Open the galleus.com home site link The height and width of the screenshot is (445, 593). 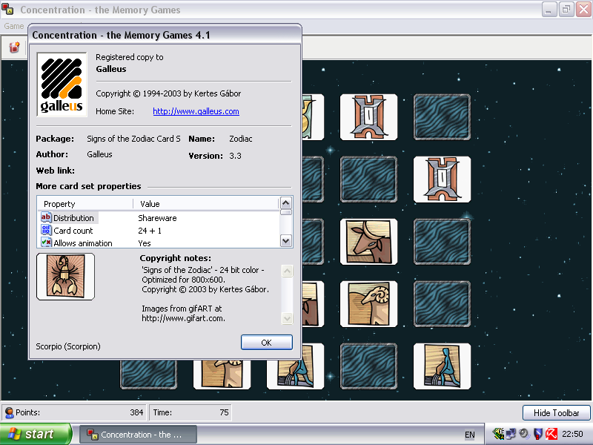click(x=196, y=111)
